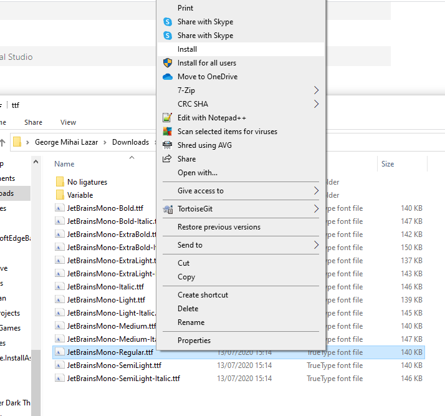Click the first Share with Skype icon

(x=168, y=22)
